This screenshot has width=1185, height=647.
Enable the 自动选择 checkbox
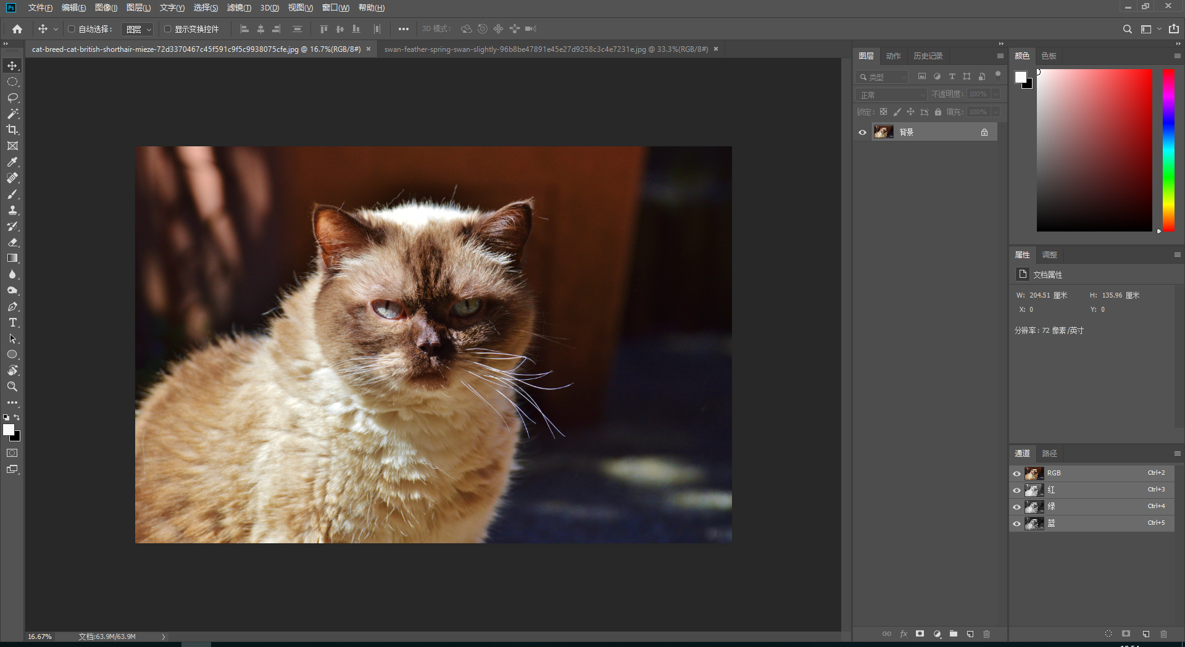(71, 29)
